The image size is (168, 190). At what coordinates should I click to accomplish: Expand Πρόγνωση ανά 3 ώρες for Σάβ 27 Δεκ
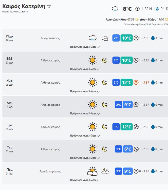pos(85,69)
